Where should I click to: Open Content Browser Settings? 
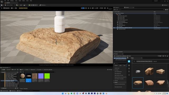110,70
